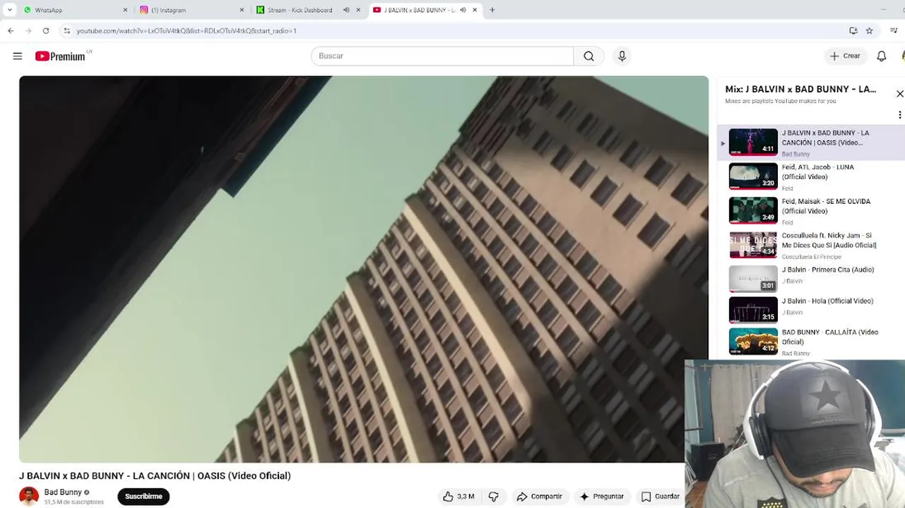
Task: Close the Mix playlist panel
Action: point(899,94)
